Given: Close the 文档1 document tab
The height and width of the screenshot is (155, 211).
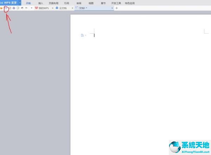Looking at the screenshot, I should [x=112, y=8].
